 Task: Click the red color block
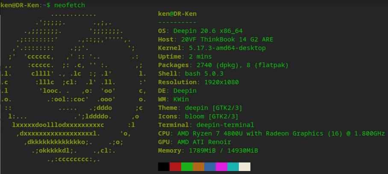pyautogui.click(x=176, y=167)
